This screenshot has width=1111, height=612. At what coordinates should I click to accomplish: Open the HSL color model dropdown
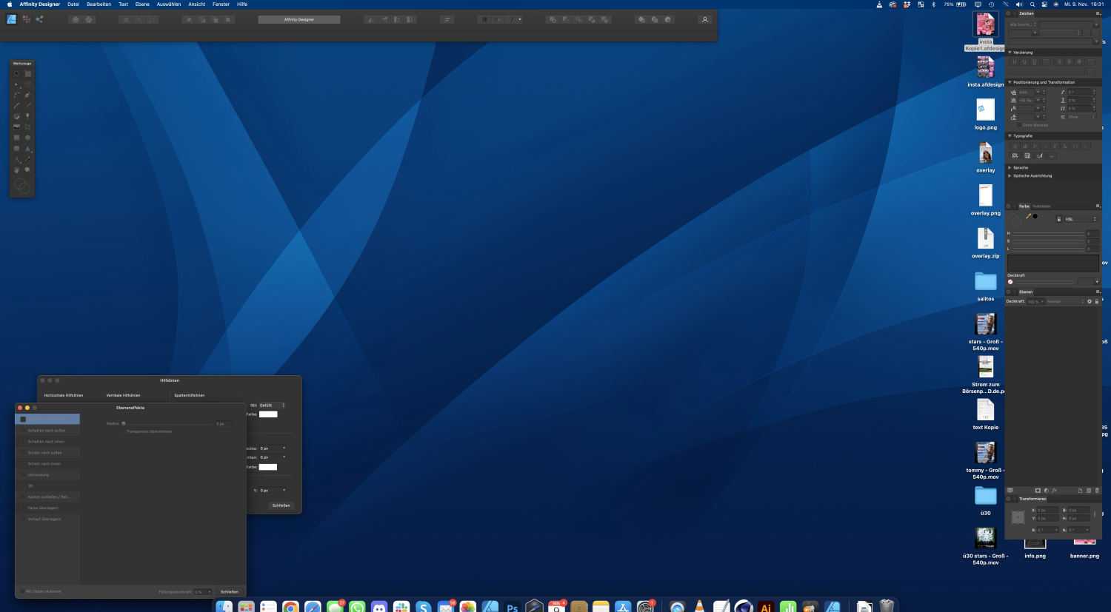[1081, 219]
